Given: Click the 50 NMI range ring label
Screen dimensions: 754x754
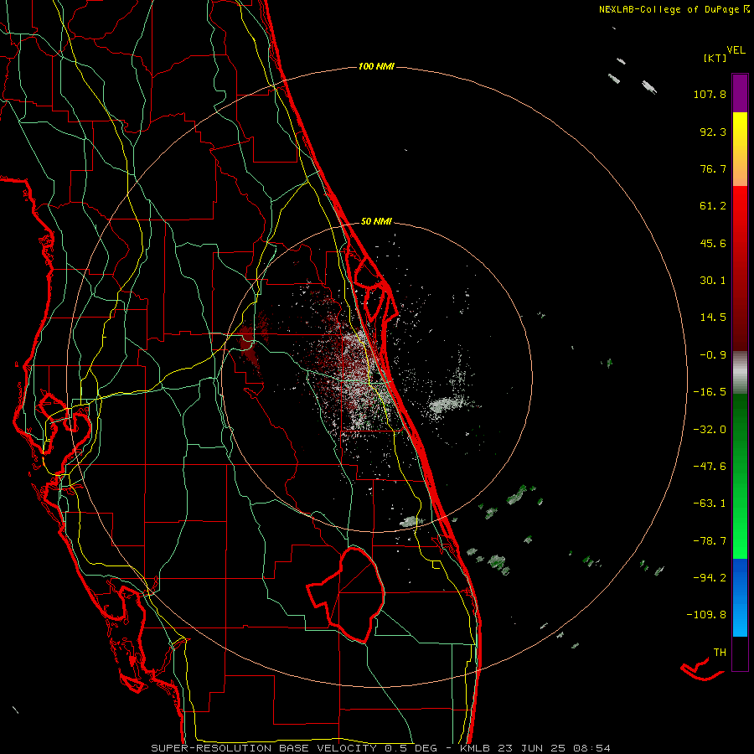Looking at the screenshot, I should [x=376, y=222].
